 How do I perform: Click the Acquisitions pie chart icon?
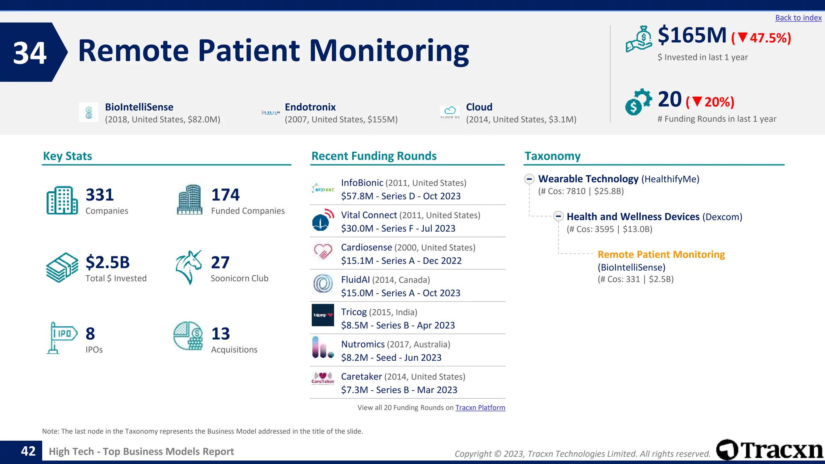[x=188, y=336]
